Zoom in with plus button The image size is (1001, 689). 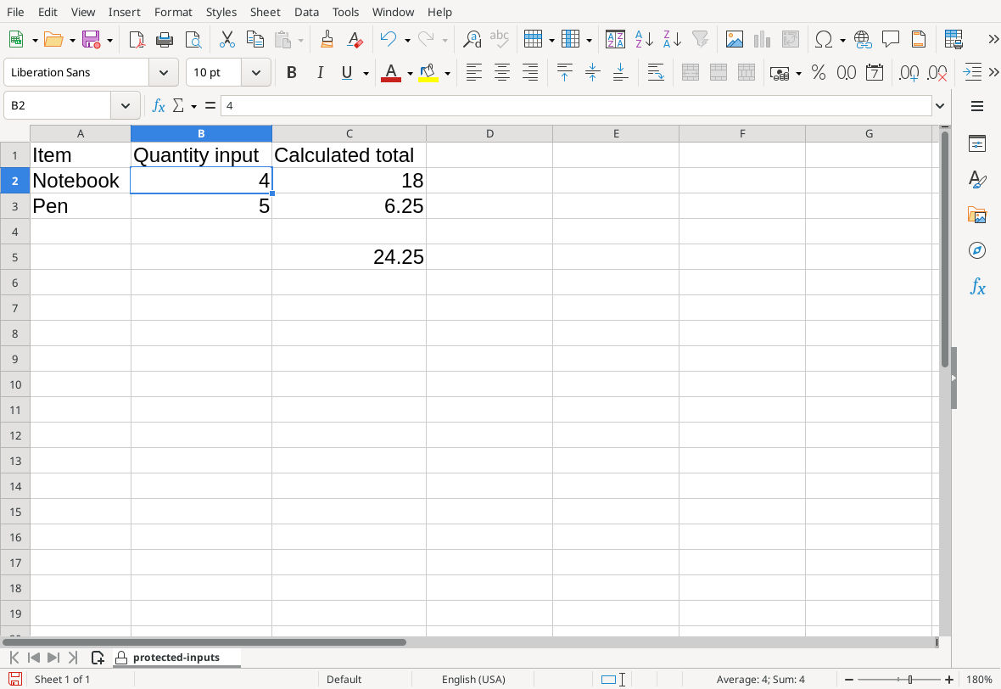click(x=949, y=680)
